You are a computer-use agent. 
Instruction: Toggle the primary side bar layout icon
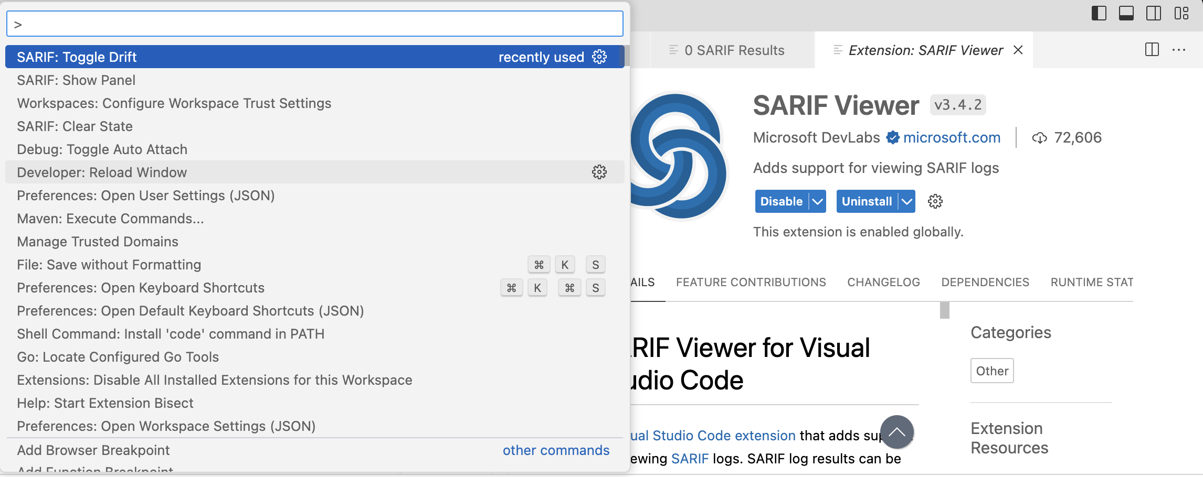pos(1099,13)
